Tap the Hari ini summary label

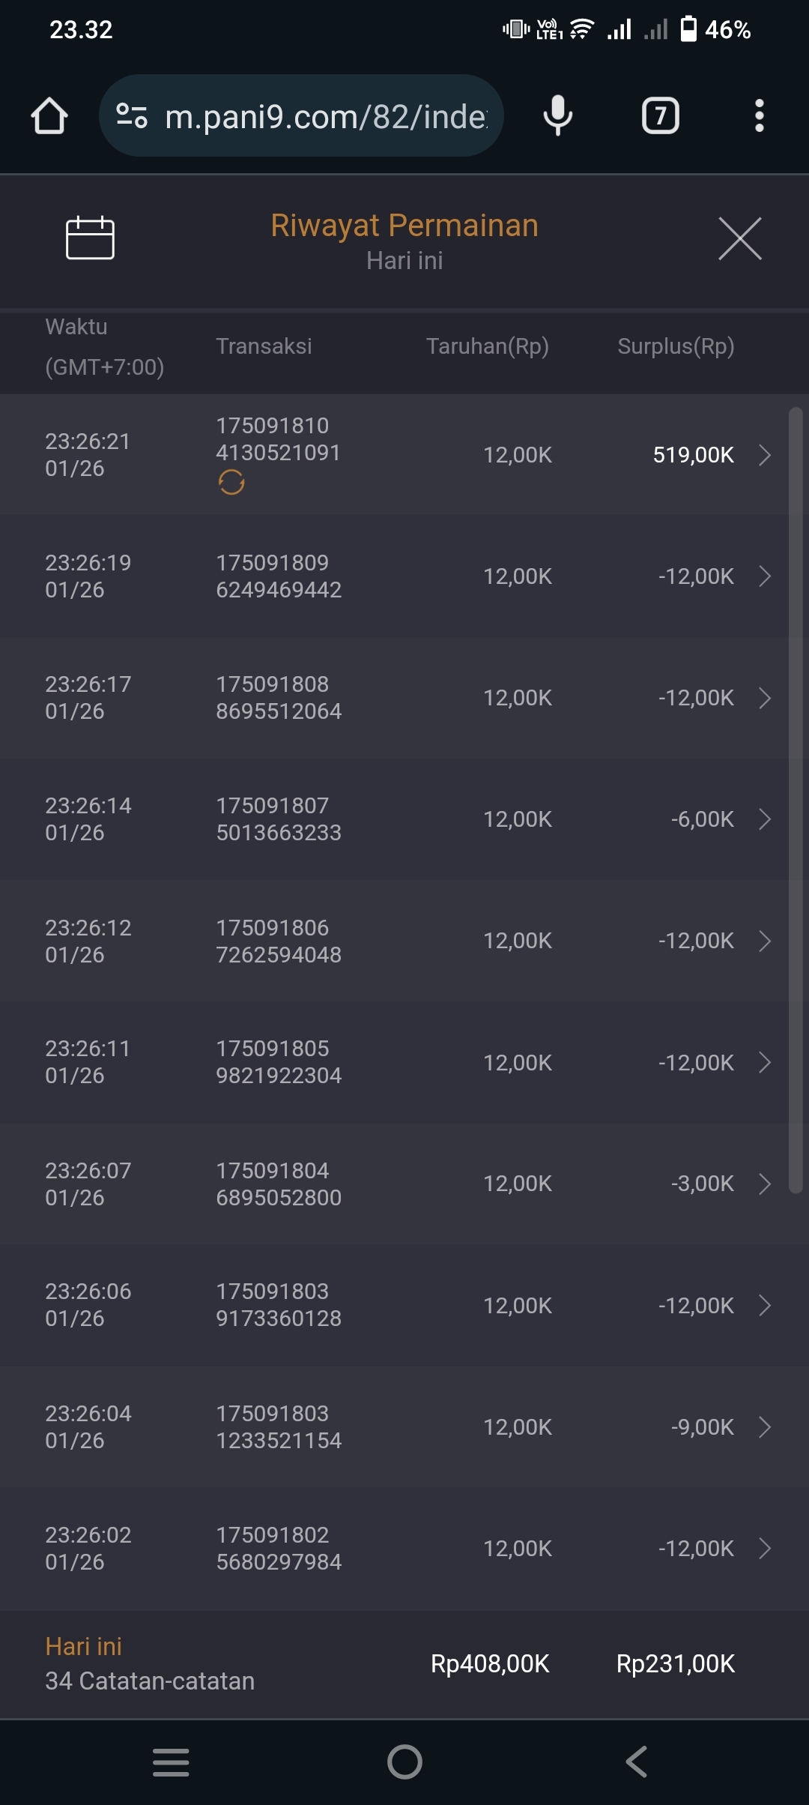click(83, 1647)
